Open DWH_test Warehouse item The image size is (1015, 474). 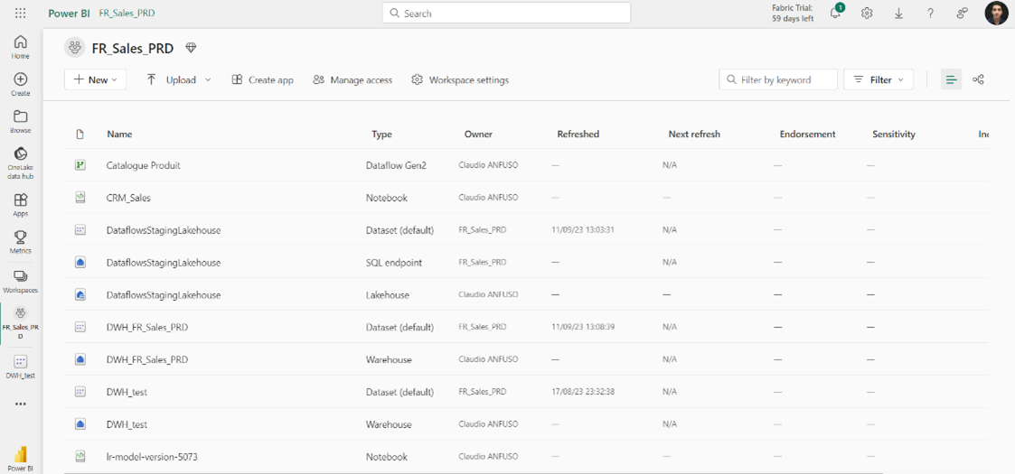(x=127, y=423)
